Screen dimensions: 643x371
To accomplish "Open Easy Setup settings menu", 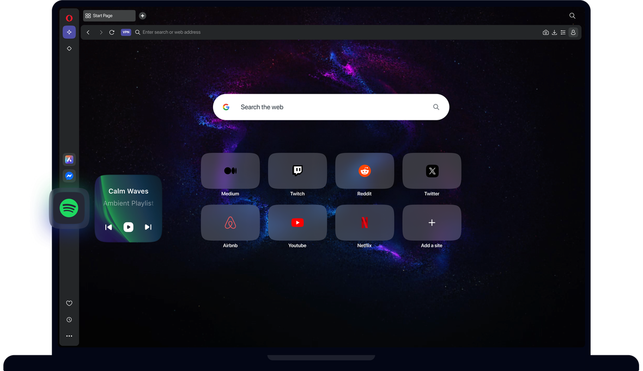I will pyautogui.click(x=563, y=33).
